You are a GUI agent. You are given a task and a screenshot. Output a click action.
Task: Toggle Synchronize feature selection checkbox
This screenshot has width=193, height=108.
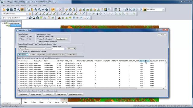coord(18,91)
